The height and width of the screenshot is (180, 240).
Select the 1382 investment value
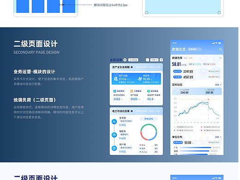pos(117,99)
